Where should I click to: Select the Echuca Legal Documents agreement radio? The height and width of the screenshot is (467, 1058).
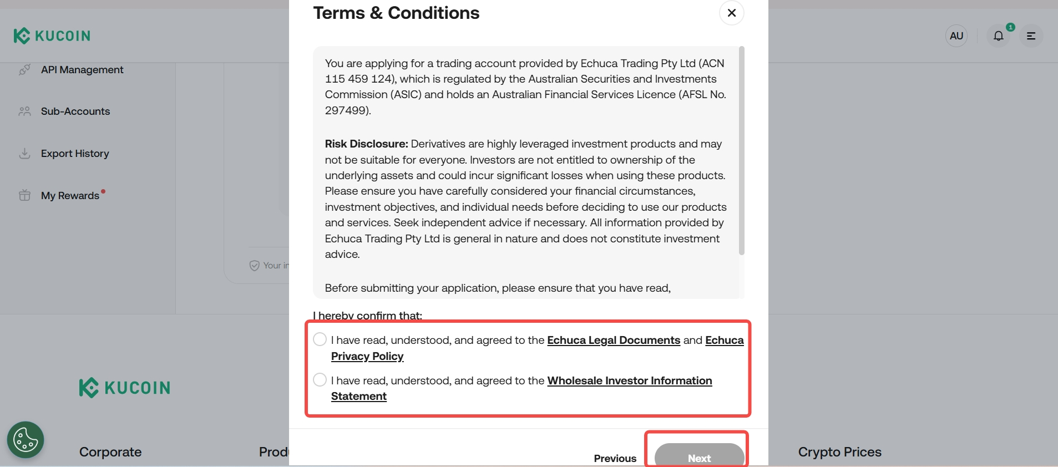point(320,339)
